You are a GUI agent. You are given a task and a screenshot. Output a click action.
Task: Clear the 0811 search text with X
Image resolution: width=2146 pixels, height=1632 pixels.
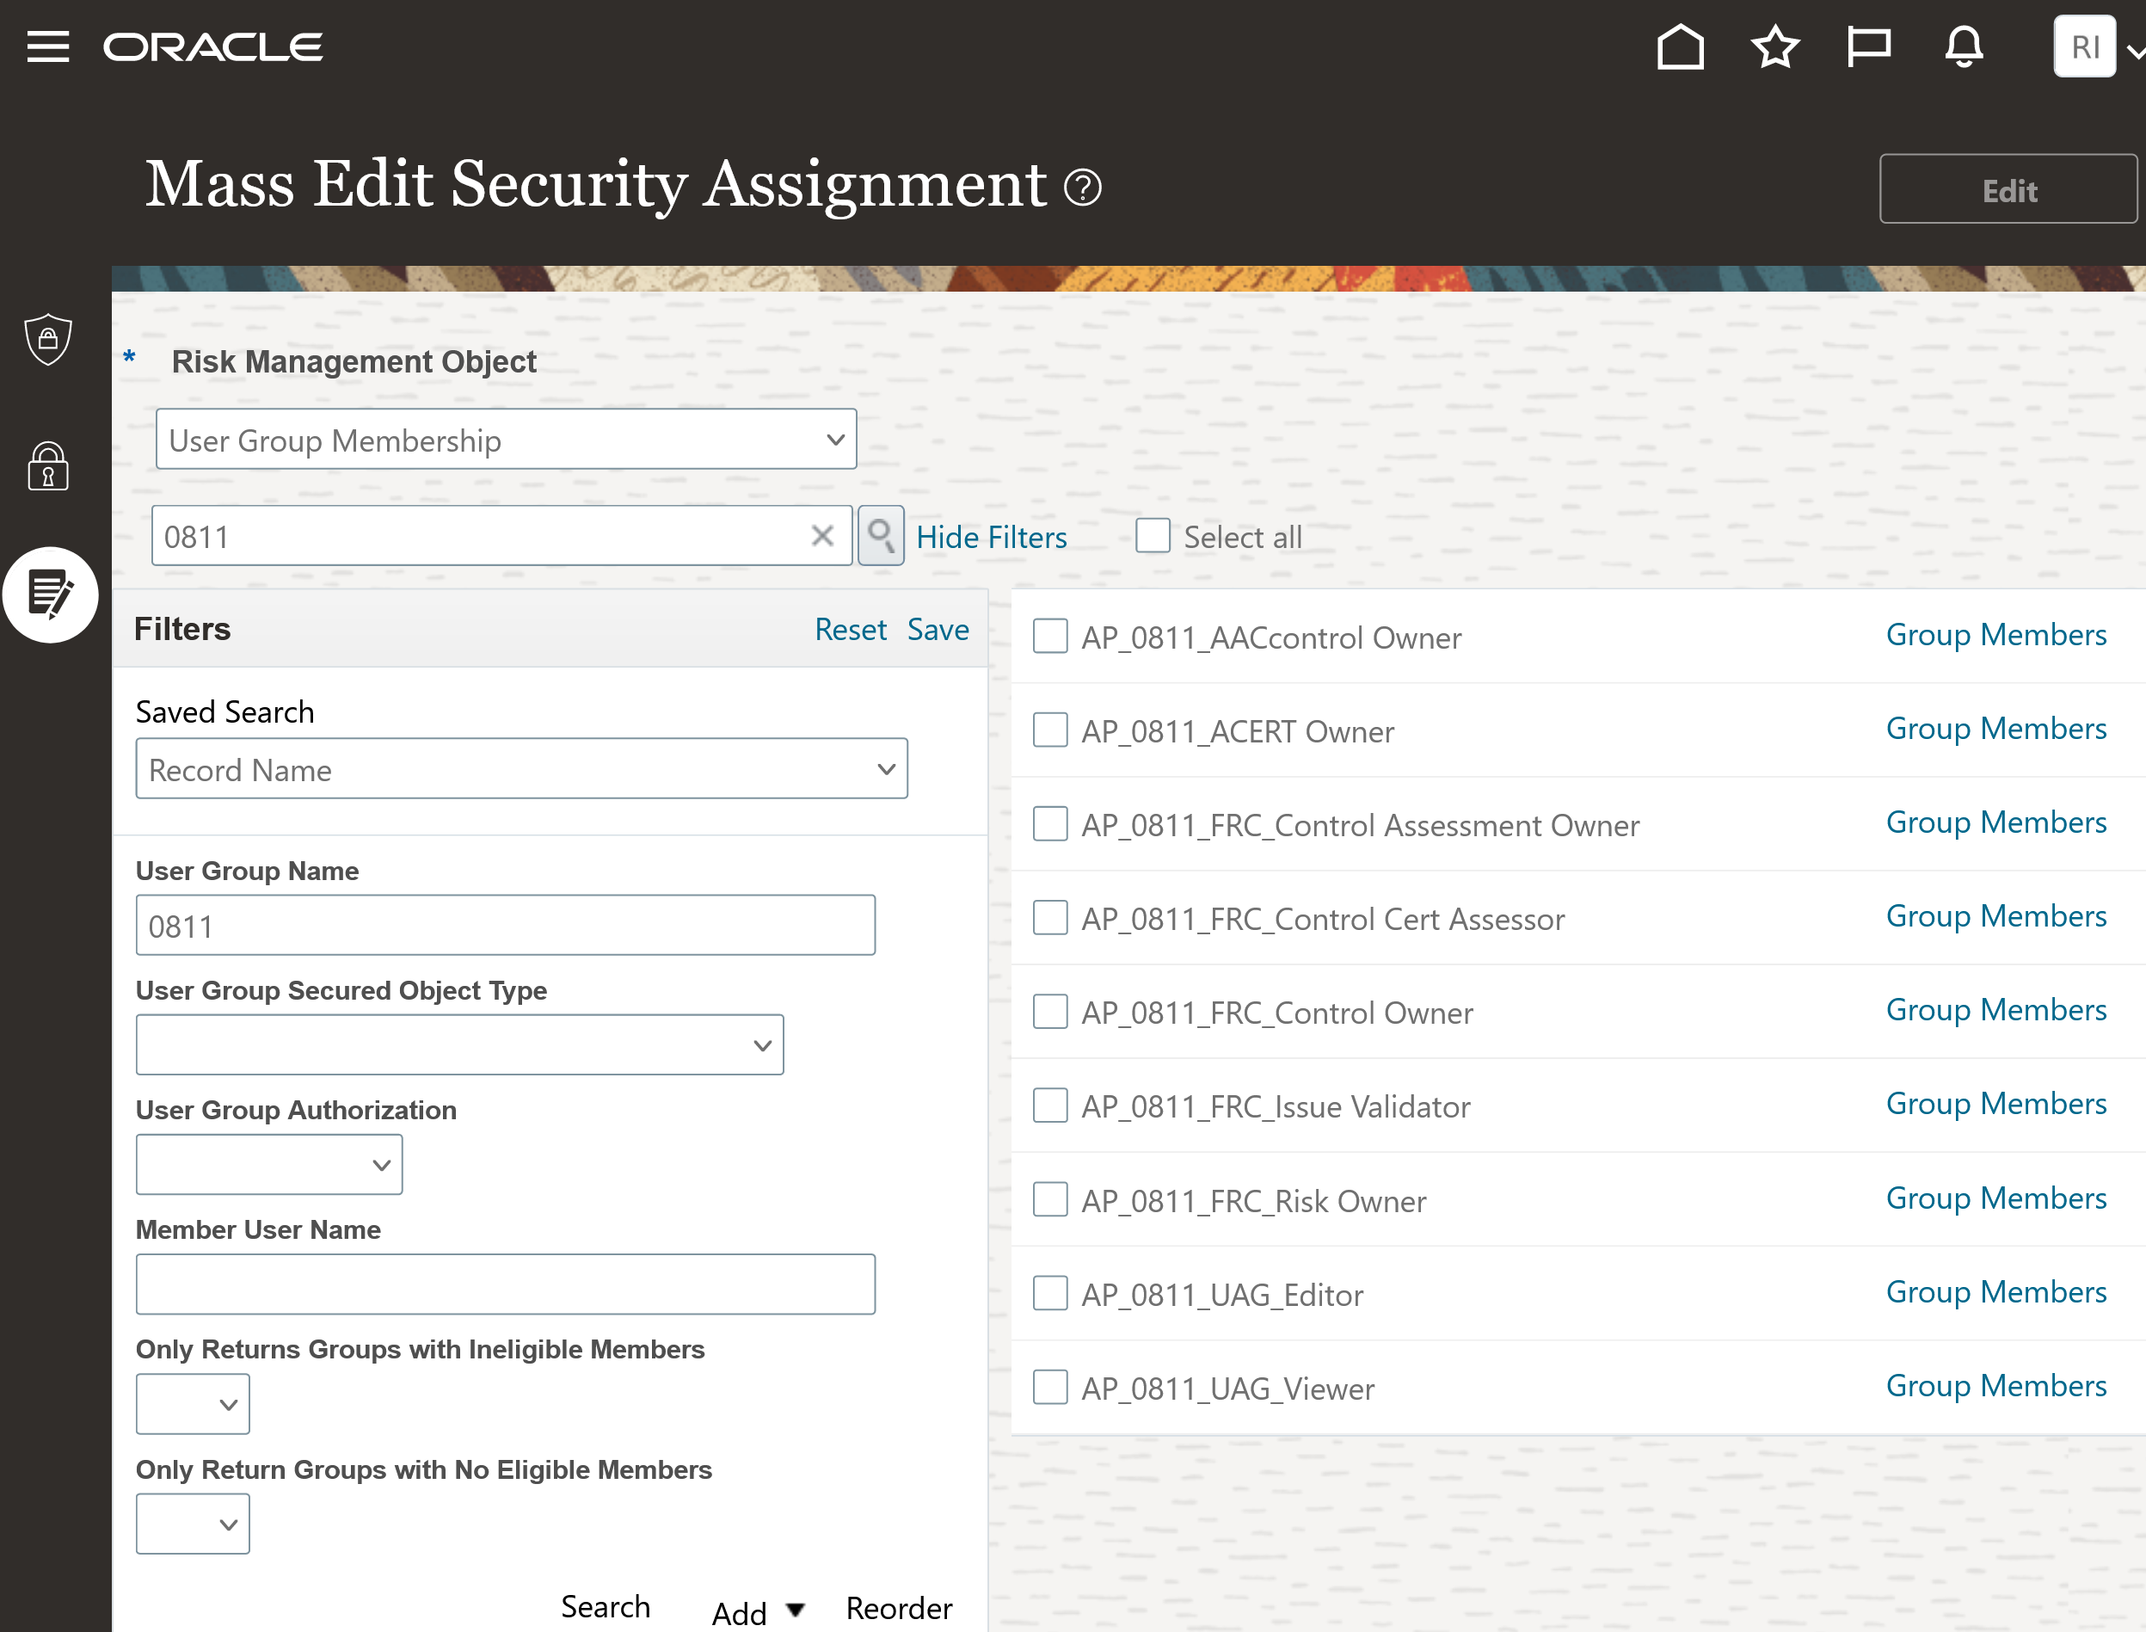pyautogui.click(x=821, y=535)
